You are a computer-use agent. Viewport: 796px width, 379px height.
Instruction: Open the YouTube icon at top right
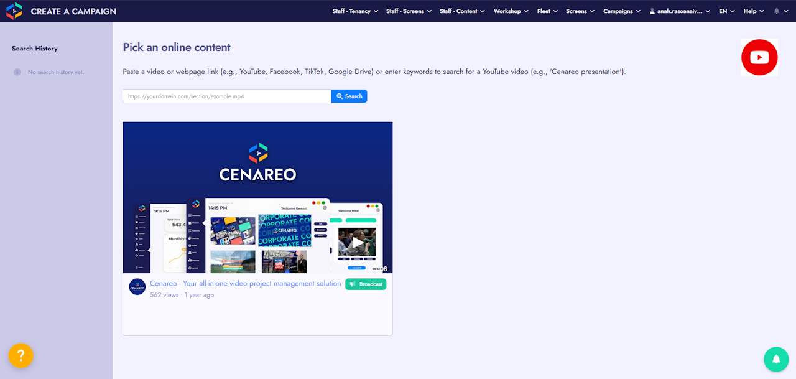(x=759, y=57)
